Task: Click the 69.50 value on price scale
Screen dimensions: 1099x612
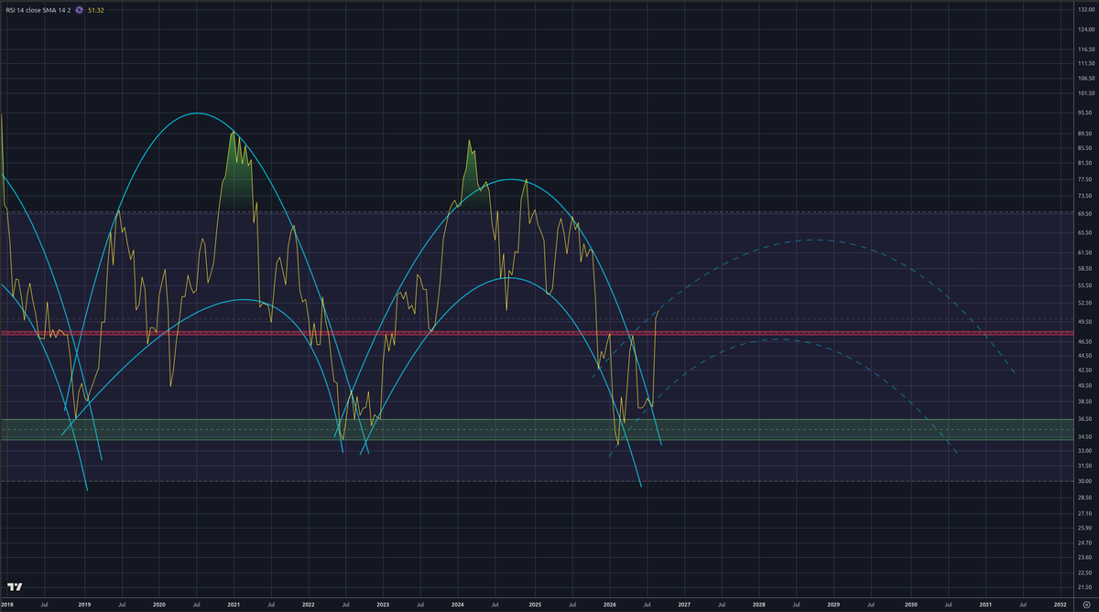Action: tap(1086, 213)
